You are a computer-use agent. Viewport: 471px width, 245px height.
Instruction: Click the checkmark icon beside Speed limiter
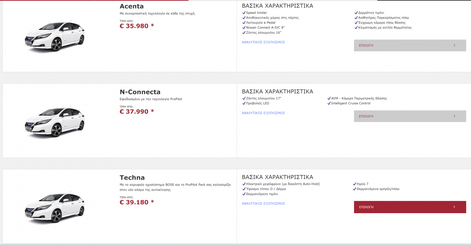click(244, 13)
